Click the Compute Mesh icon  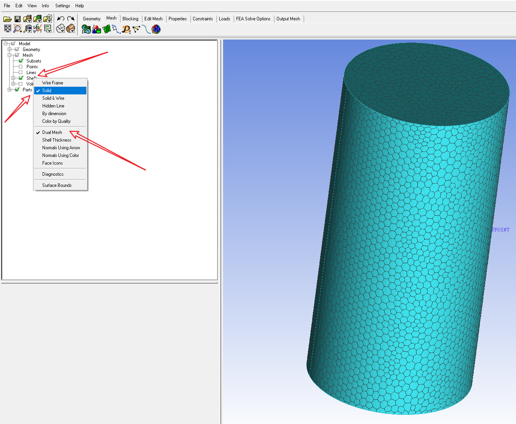(x=156, y=29)
